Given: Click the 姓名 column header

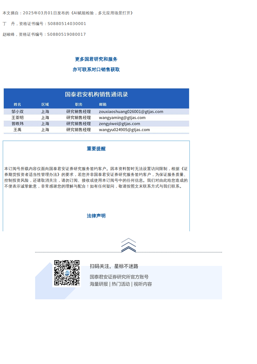Looking at the screenshot, I should [x=18, y=104].
